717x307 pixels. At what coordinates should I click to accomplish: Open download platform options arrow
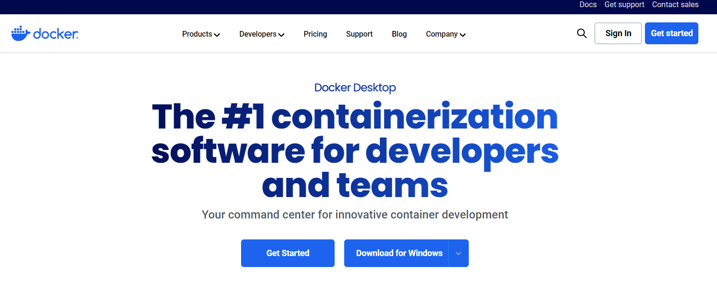[x=459, y=253]
